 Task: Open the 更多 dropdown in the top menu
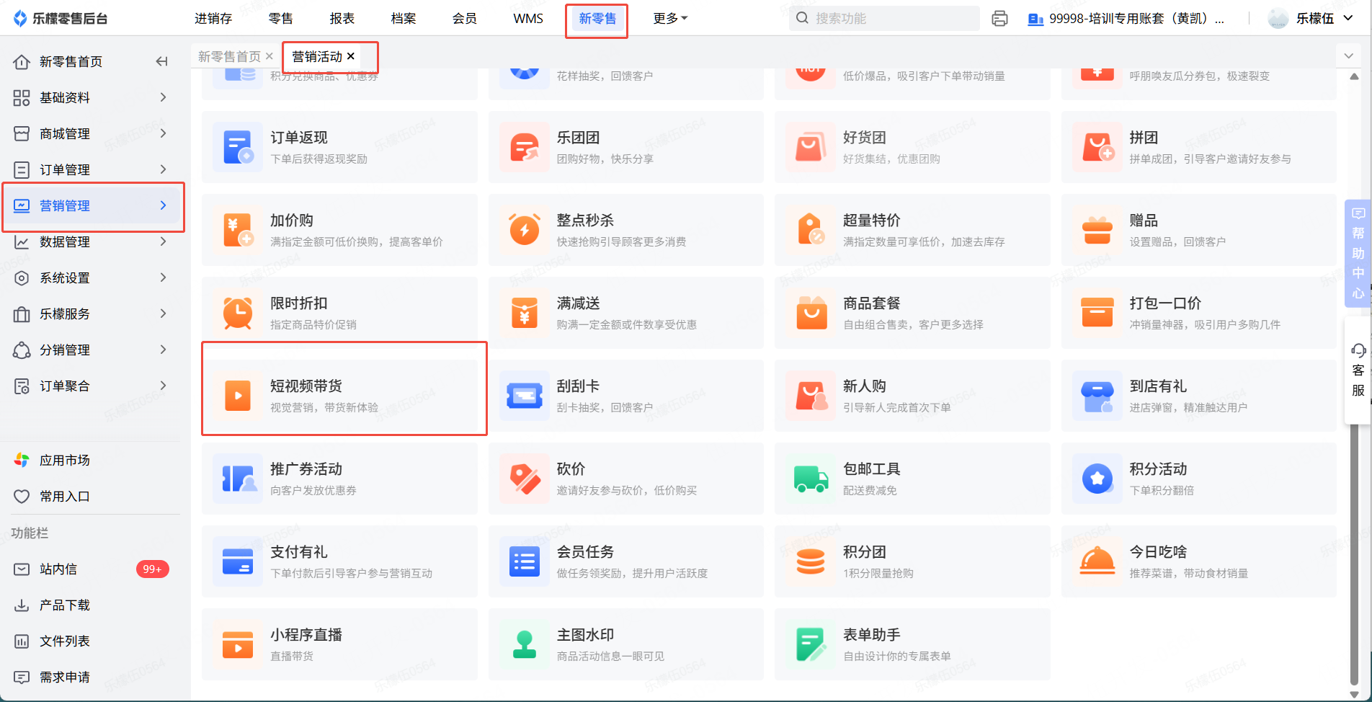pos(670,19)
